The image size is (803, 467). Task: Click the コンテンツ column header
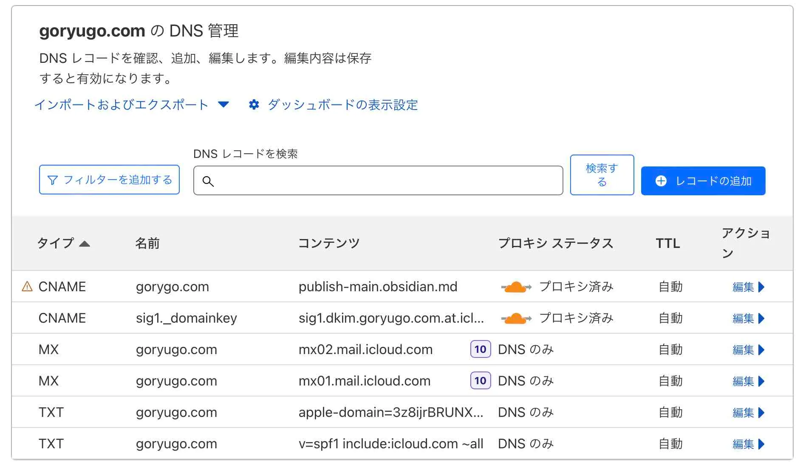click(329, 243)
